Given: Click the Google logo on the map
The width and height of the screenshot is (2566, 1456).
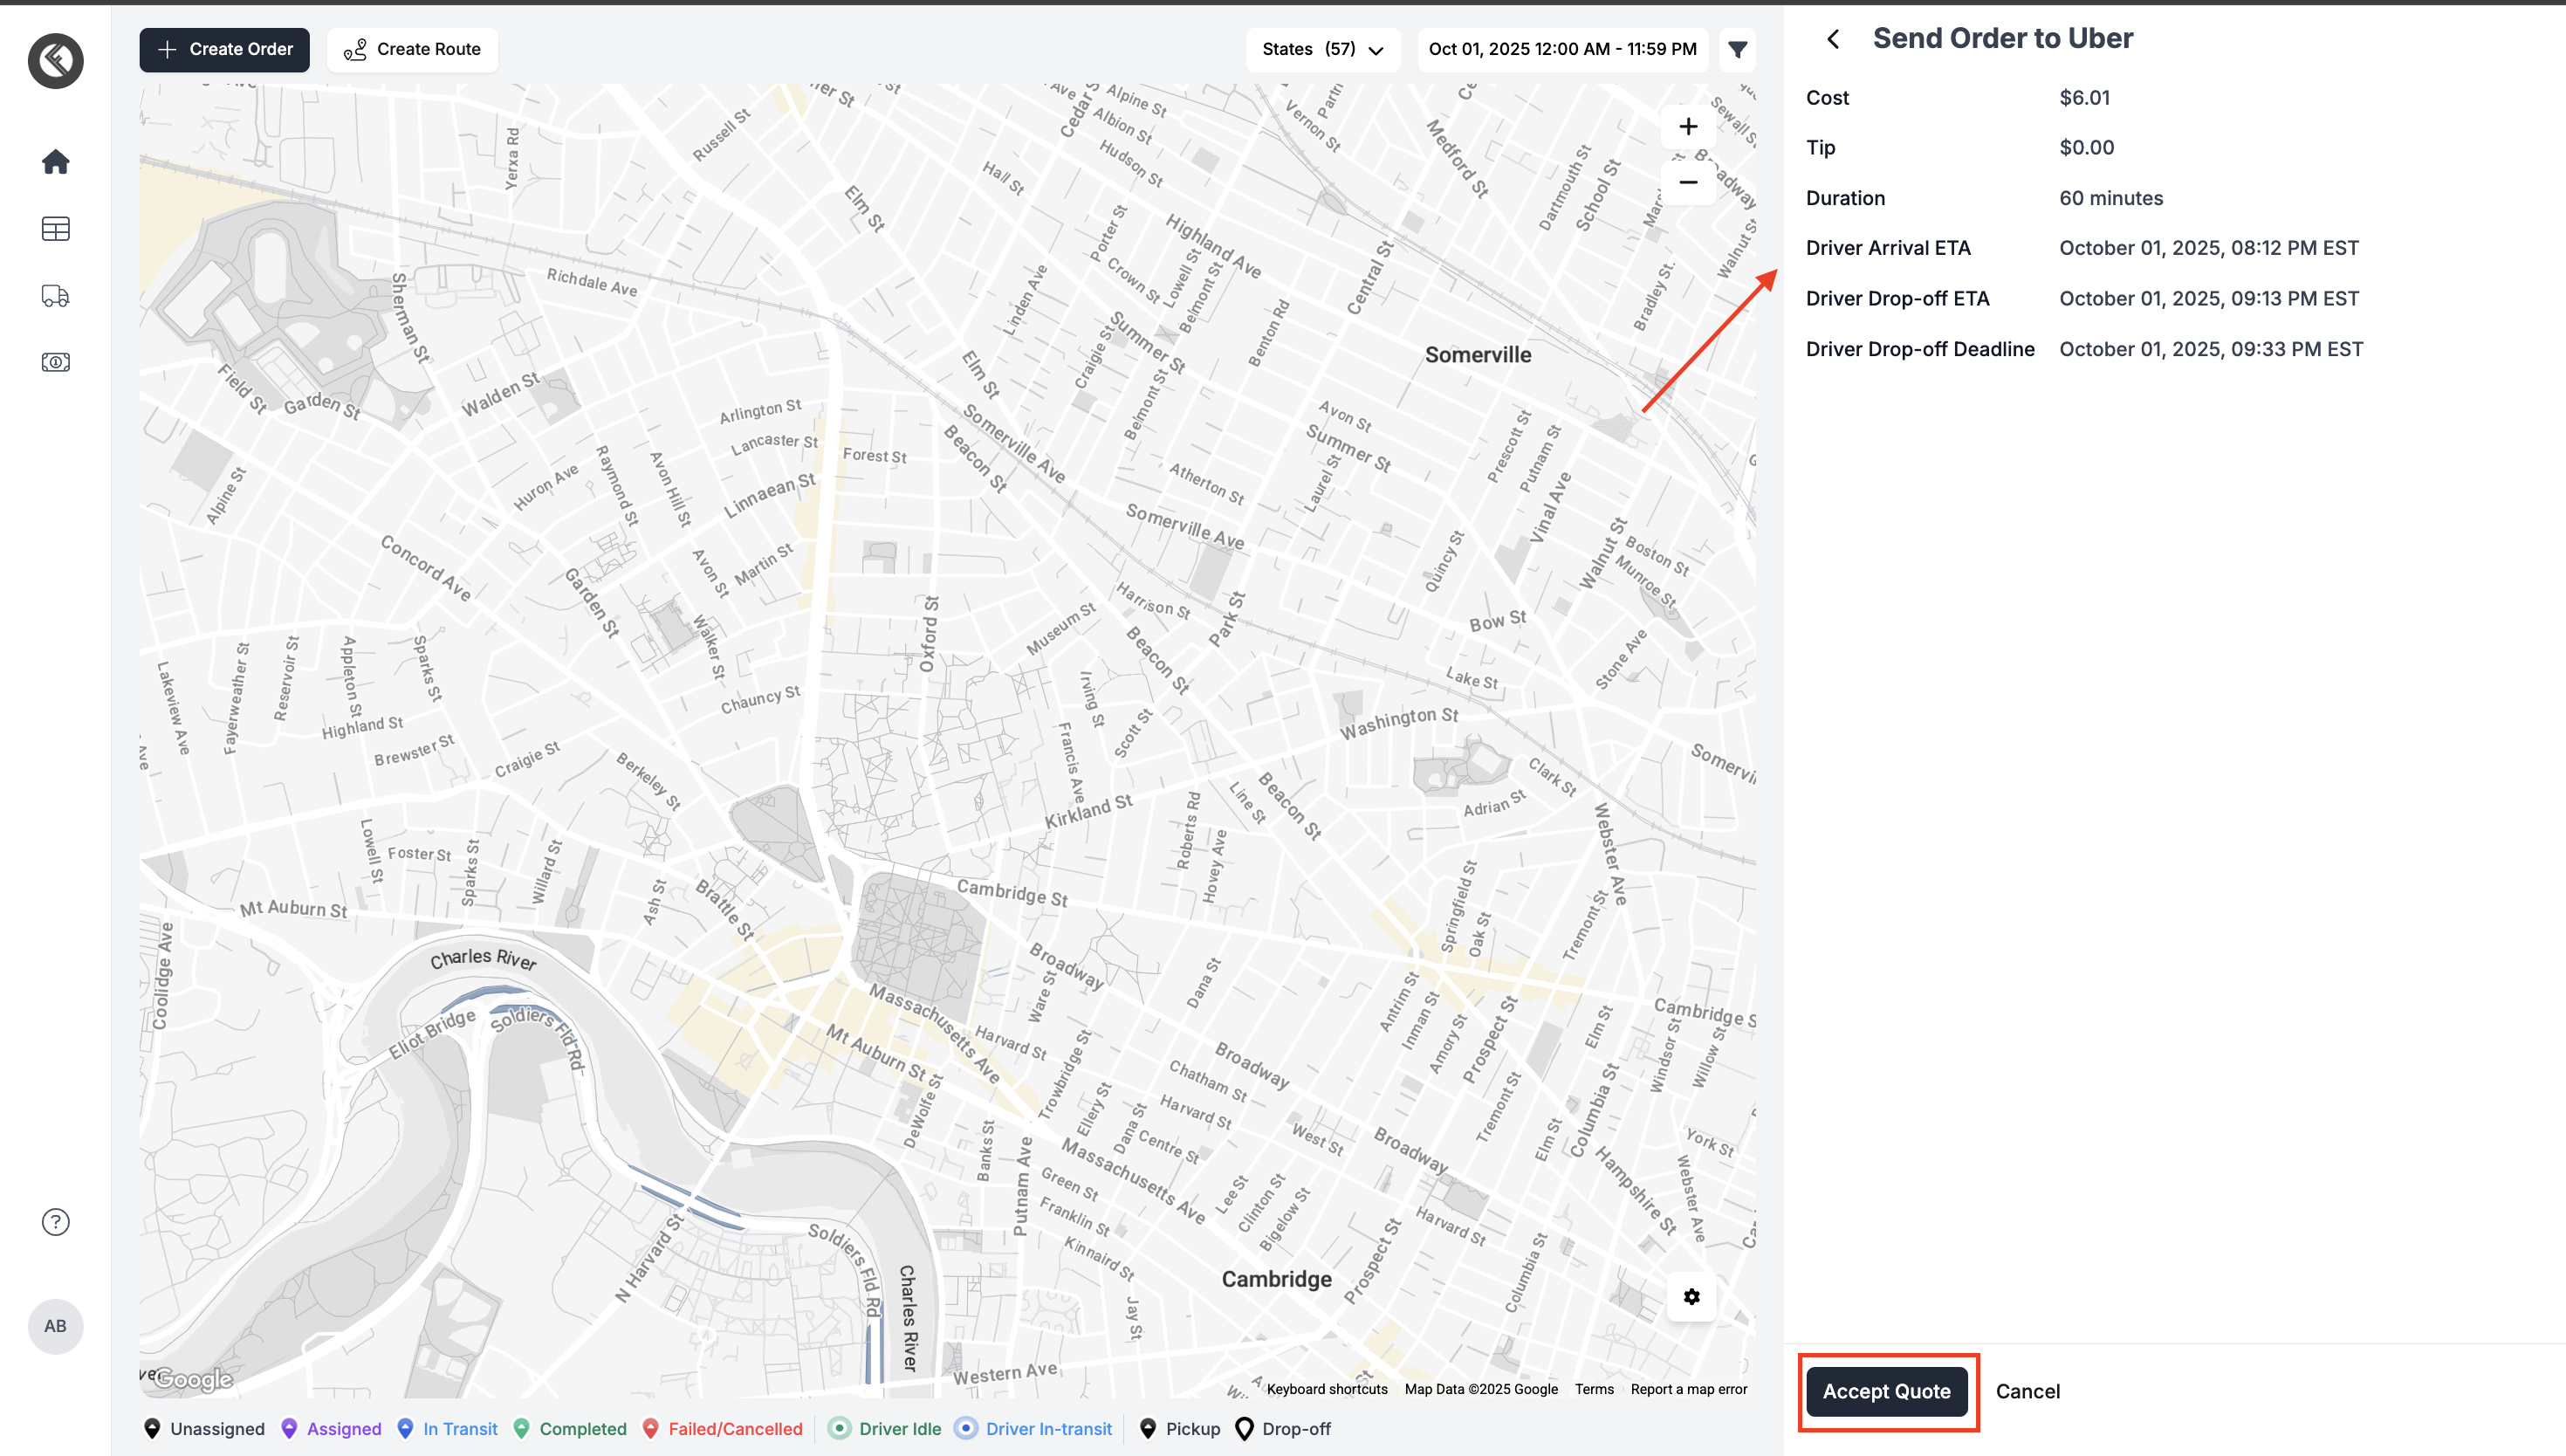Looking at the screenshot, I should 194,1379.
